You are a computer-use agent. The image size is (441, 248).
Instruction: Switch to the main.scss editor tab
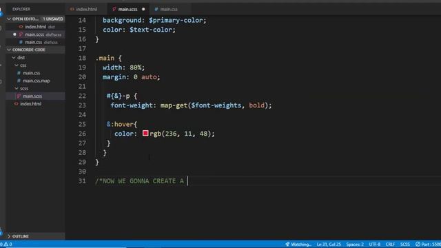[x=128, y=9]
